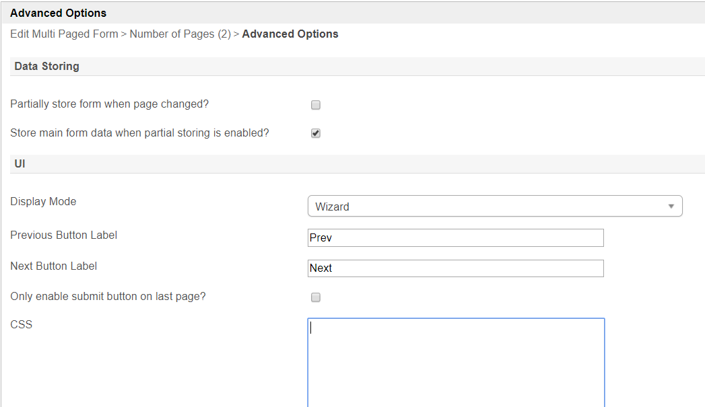
Task: Click the 'Only enable submit button' label
Action: click(x=108, y=296)
